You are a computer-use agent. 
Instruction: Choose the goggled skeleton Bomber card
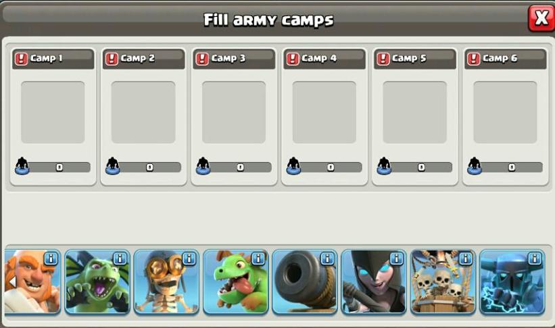click(166, 281)
